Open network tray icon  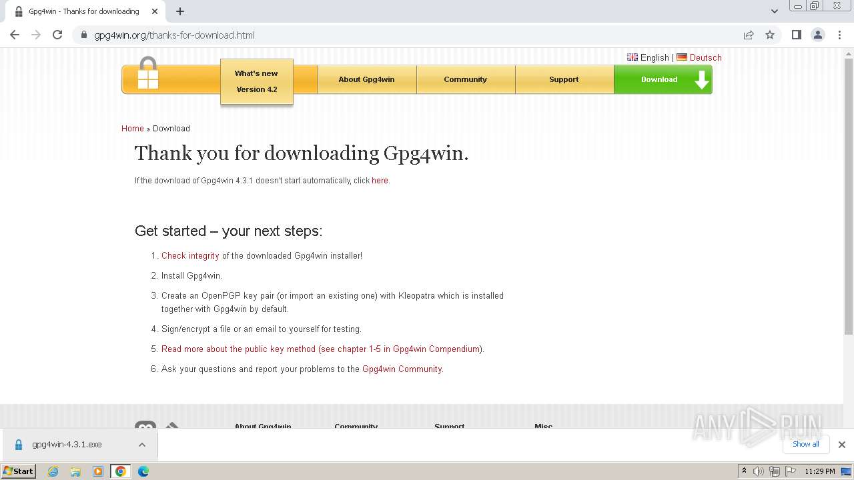coord(774,471)
